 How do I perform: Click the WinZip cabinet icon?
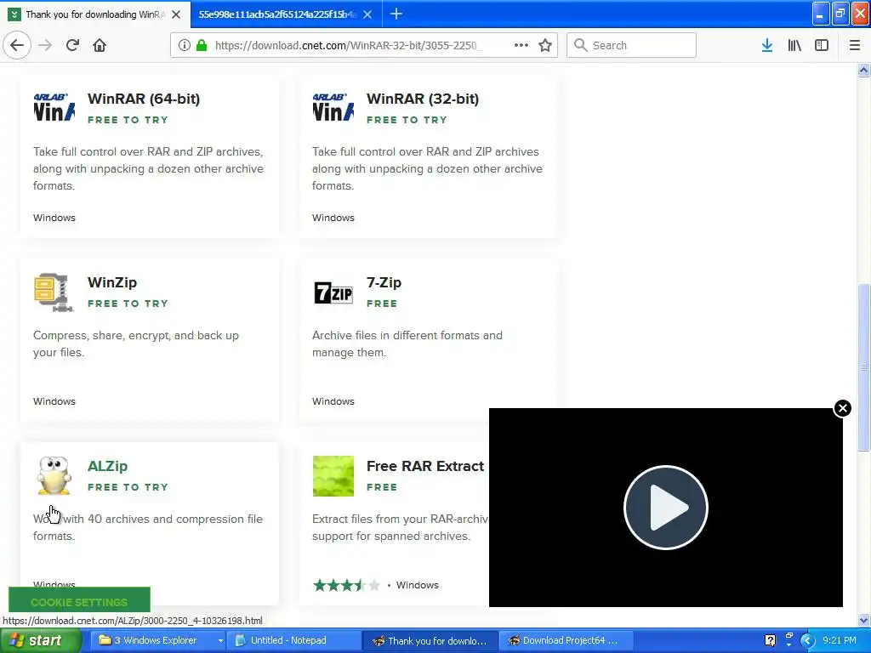point(54,292)
